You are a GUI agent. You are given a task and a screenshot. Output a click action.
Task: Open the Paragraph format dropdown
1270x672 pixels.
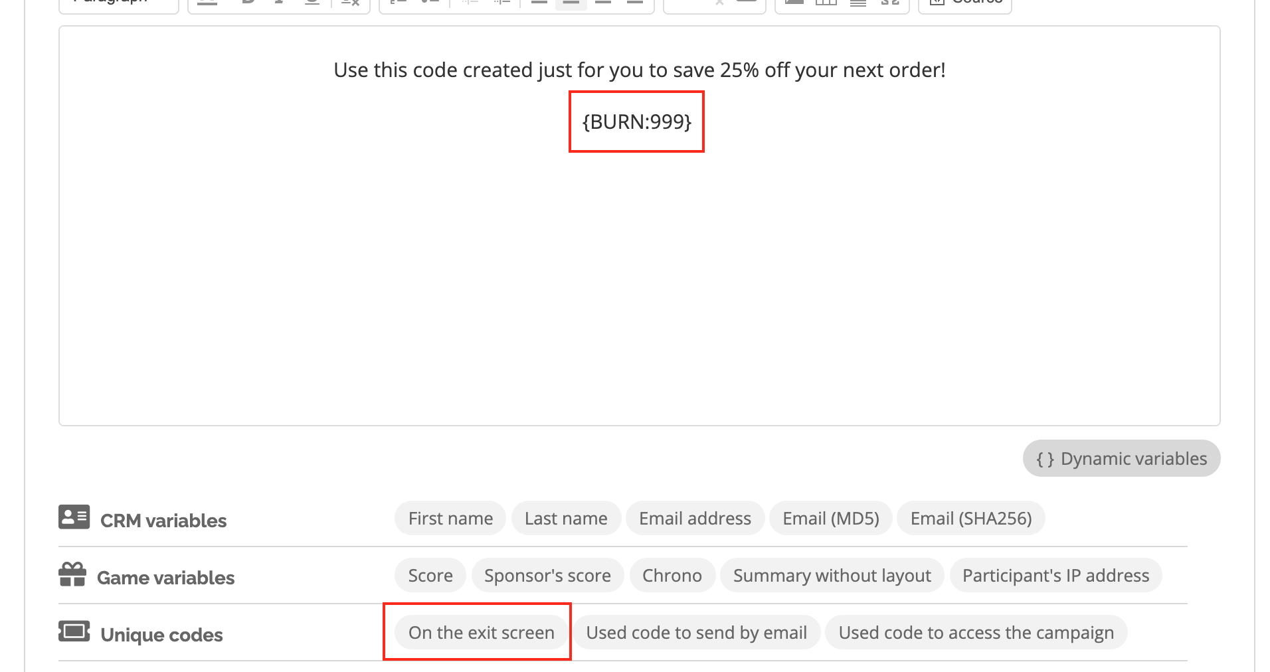119,4
